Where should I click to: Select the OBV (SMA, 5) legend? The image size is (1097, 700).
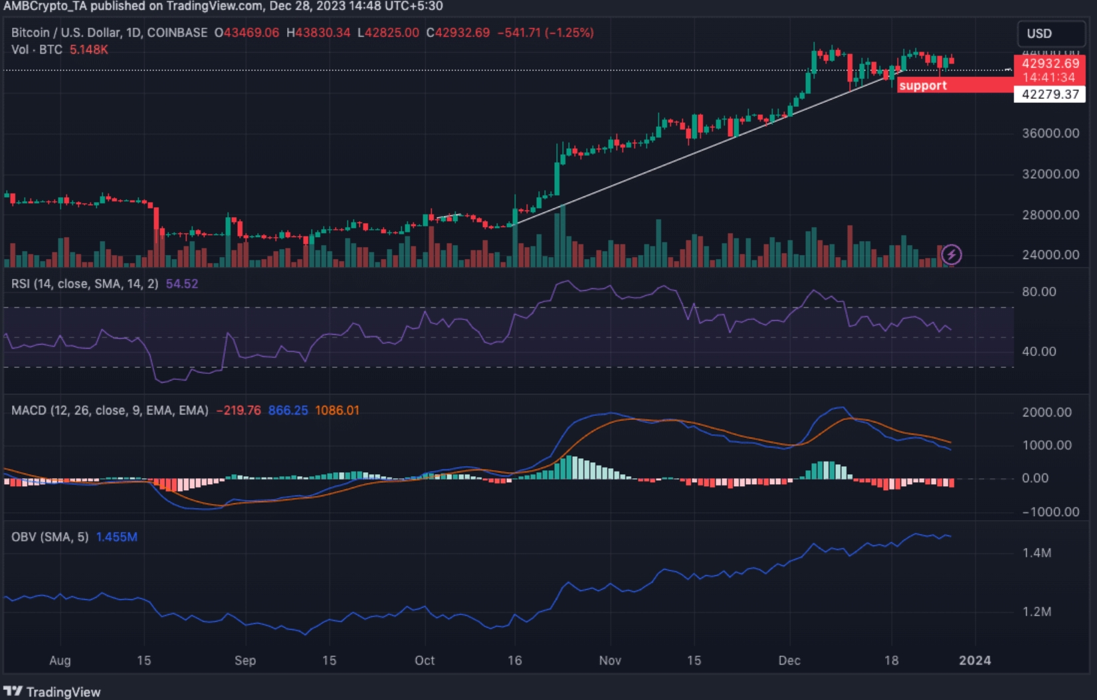(50, 537)
